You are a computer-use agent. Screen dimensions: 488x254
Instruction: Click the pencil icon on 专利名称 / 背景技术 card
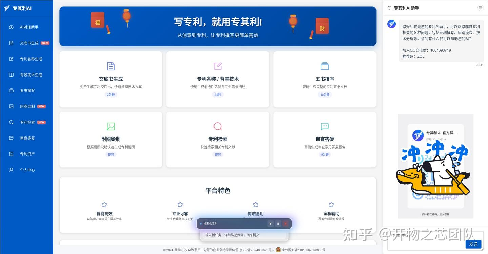coord(218,66)
